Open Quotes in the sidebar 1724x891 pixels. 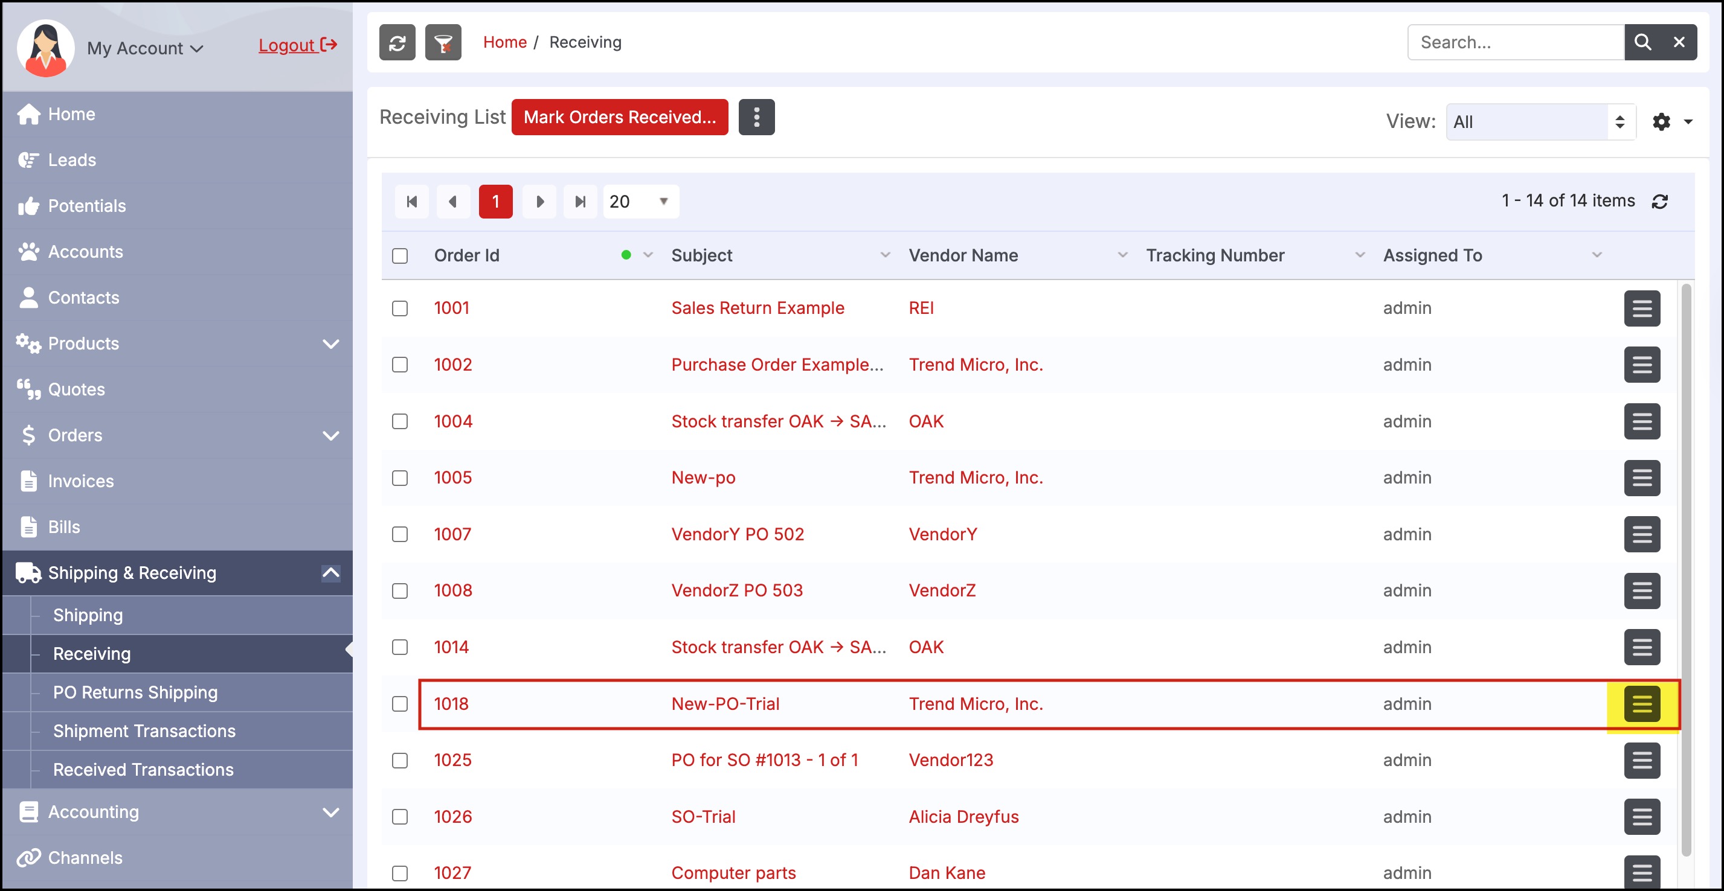click(x=176, y=389)
